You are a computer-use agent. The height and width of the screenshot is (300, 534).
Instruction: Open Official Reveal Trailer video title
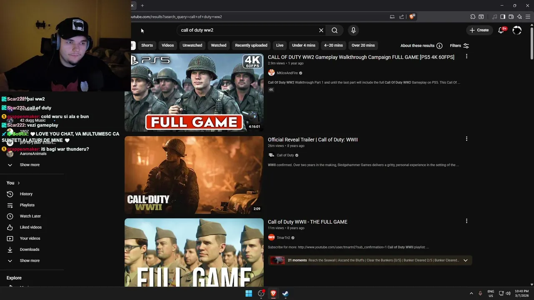(312, 140)
